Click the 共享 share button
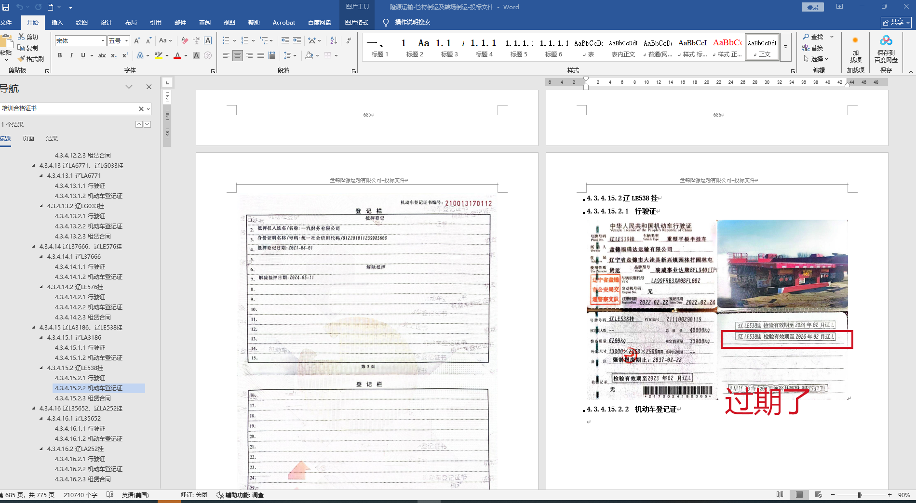This screenshot has width=916, height=503. [x=896, y=22]
